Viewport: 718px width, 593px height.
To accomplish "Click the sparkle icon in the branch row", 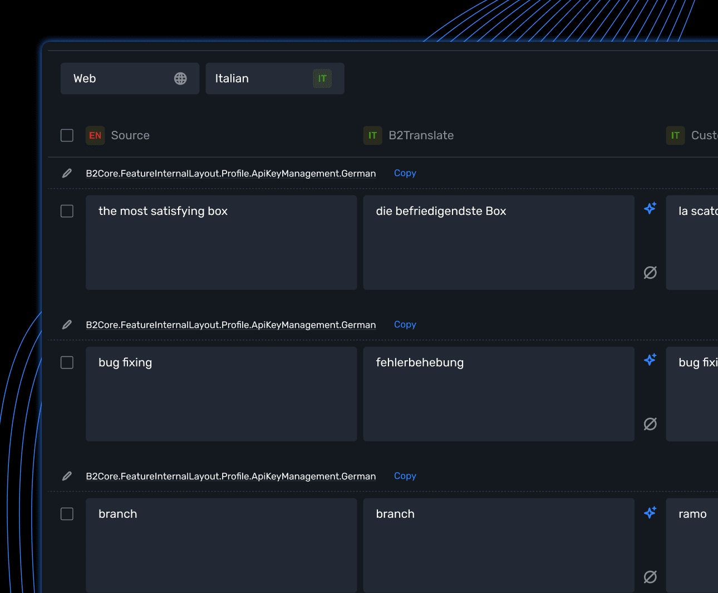I will point(650,512).
